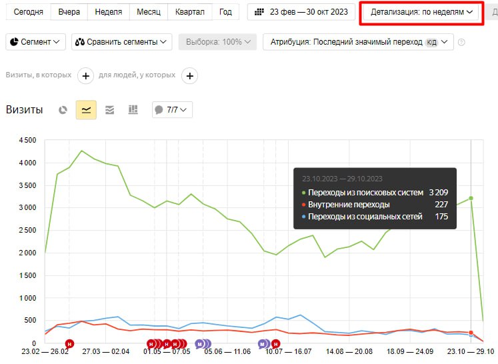The image size is (498, 364).
Task: Switch to the Месяц period
Action: tap(148, 12)
